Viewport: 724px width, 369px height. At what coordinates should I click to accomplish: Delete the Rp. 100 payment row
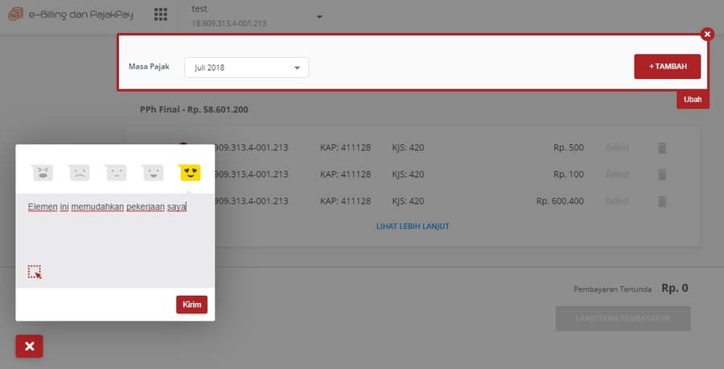[662, 174]
